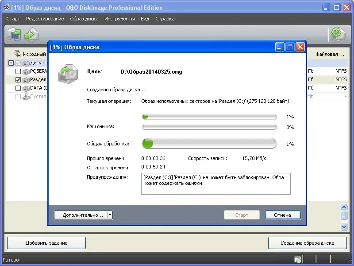Click the Disk 0 drive icon
This screenshot has height=266, width=354.
[26, 63]
